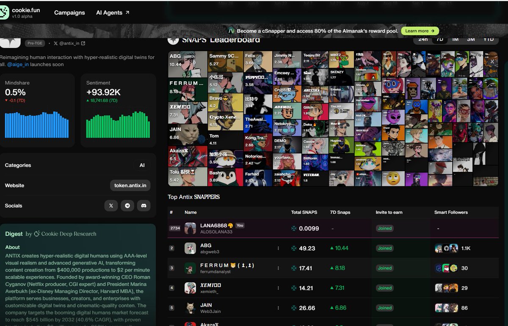This screenshot has height=326, width=508.
Task: Click the blue Mindshare bar chart
Action: pyautogui.click(x=37, y=124)
